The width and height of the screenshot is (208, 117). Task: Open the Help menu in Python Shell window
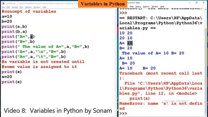pyautogui.click(x=162, y=6)
